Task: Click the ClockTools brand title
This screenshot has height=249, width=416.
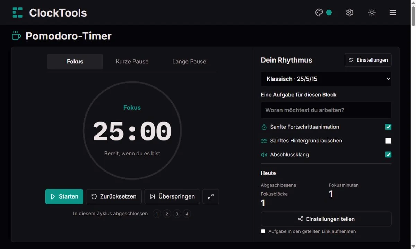Action: click(x=58, y=13)
